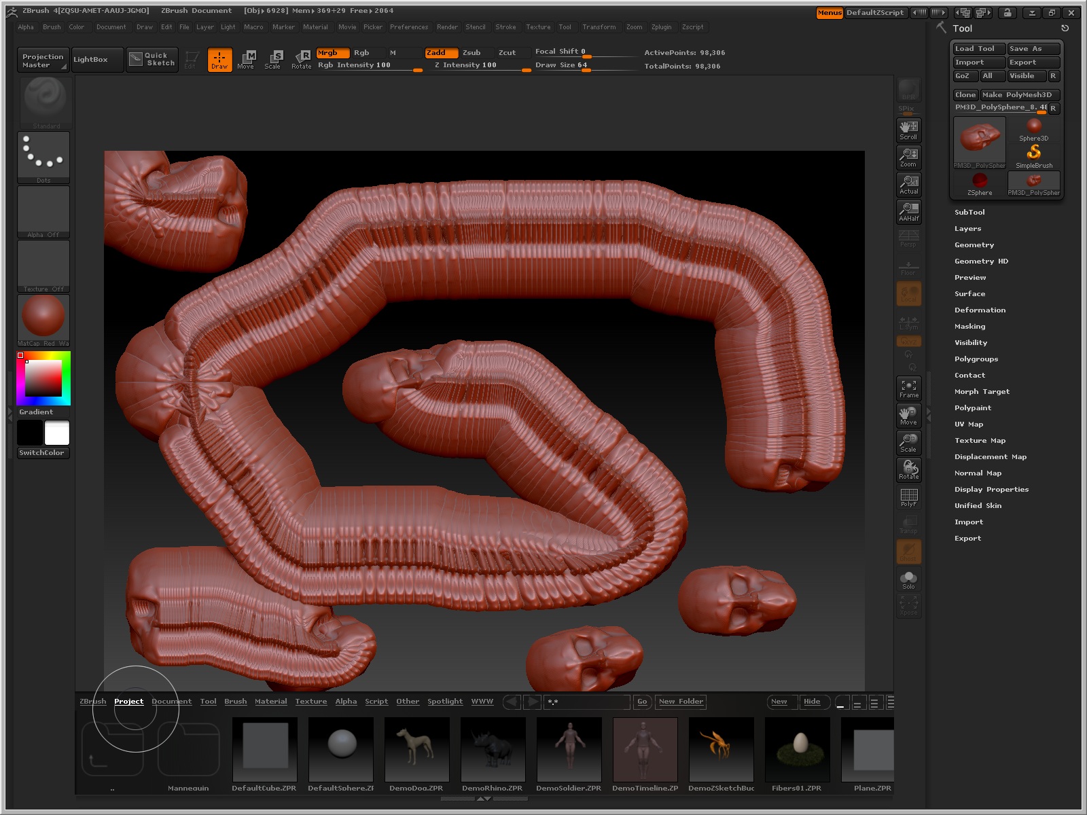Click the Rotate tool in top shelf
The width and height of the screenshot is (1087, 815).
[x=301, y=59]
